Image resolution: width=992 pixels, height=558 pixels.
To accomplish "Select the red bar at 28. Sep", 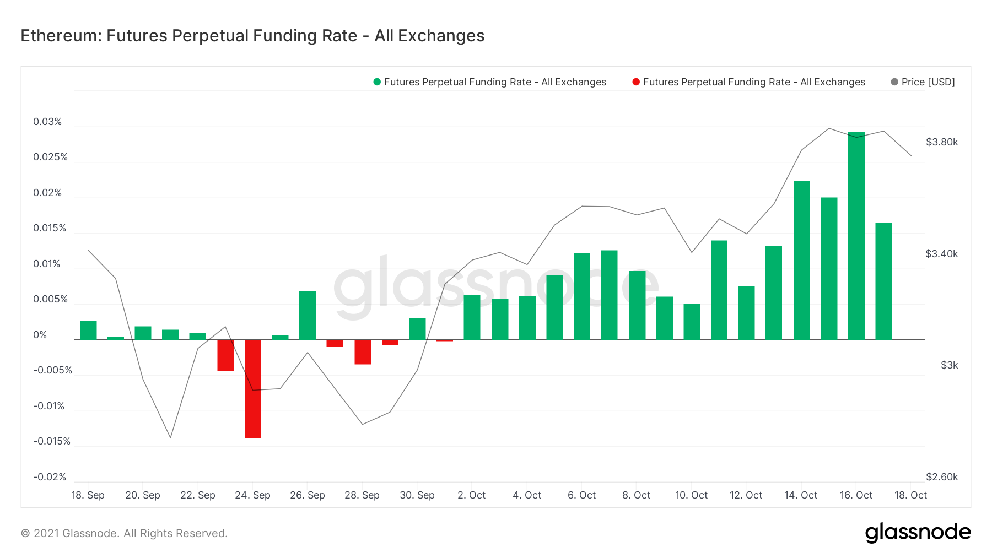I will (363, 352).
